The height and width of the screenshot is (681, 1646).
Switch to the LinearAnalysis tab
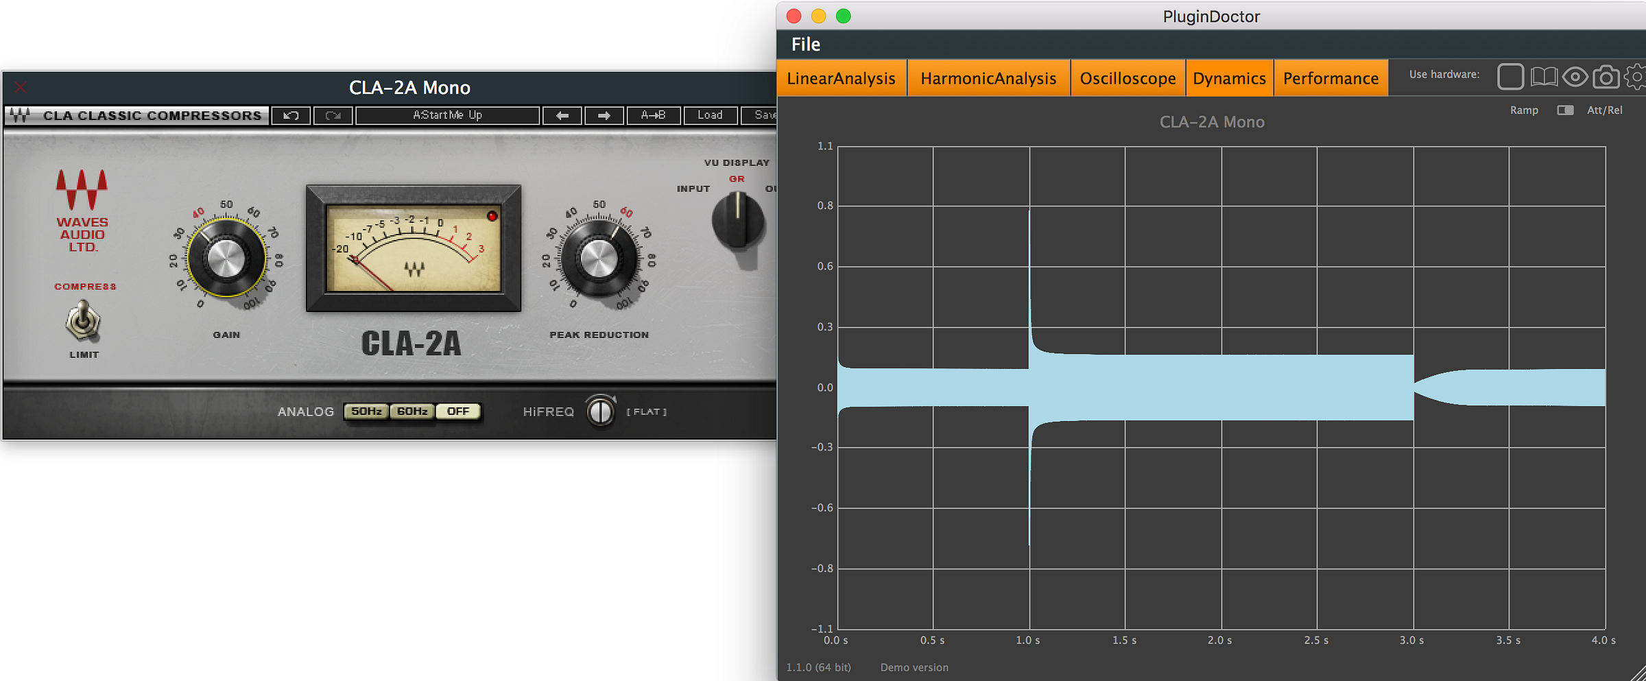(842, 78)
